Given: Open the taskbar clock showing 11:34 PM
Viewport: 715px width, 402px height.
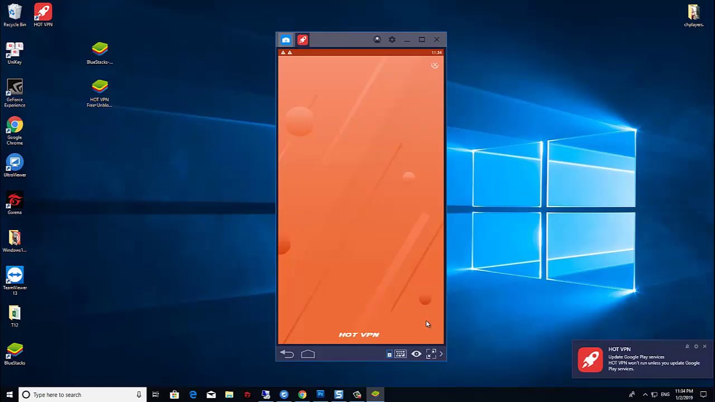Looking at the screenshot, I should [684, 395].
